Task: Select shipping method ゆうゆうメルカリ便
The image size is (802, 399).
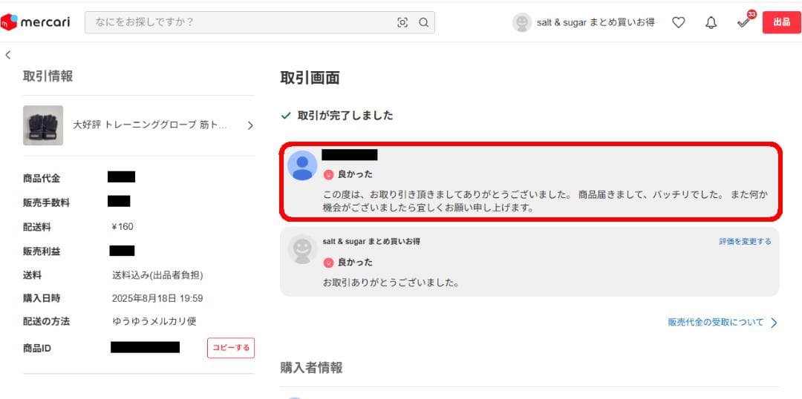Action: click(x=154, y=321)
